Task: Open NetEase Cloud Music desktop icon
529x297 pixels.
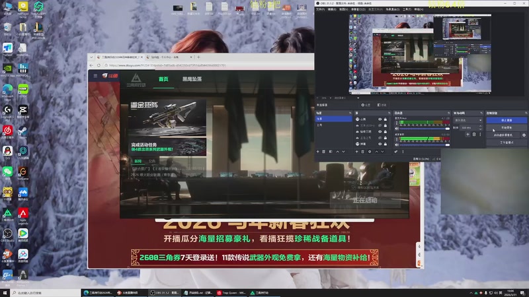Action: pyautogui.click(x=7, y=133)
